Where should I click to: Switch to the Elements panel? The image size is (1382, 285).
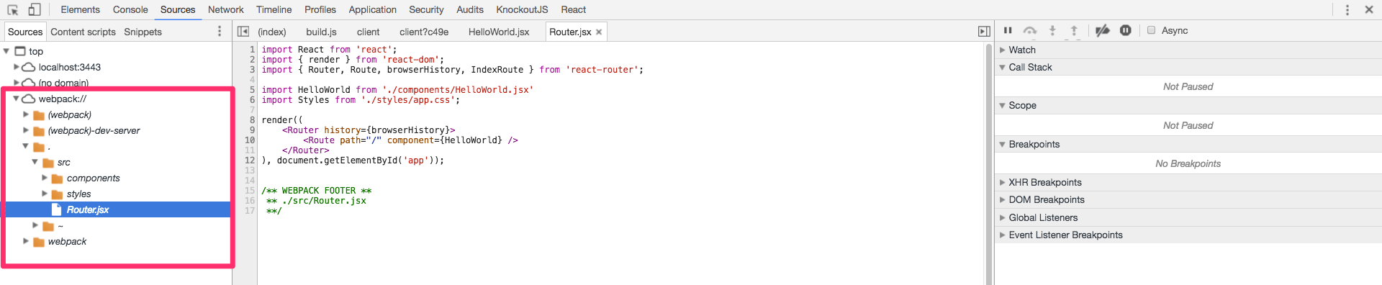pyautogui.click(x=80, y=9)
